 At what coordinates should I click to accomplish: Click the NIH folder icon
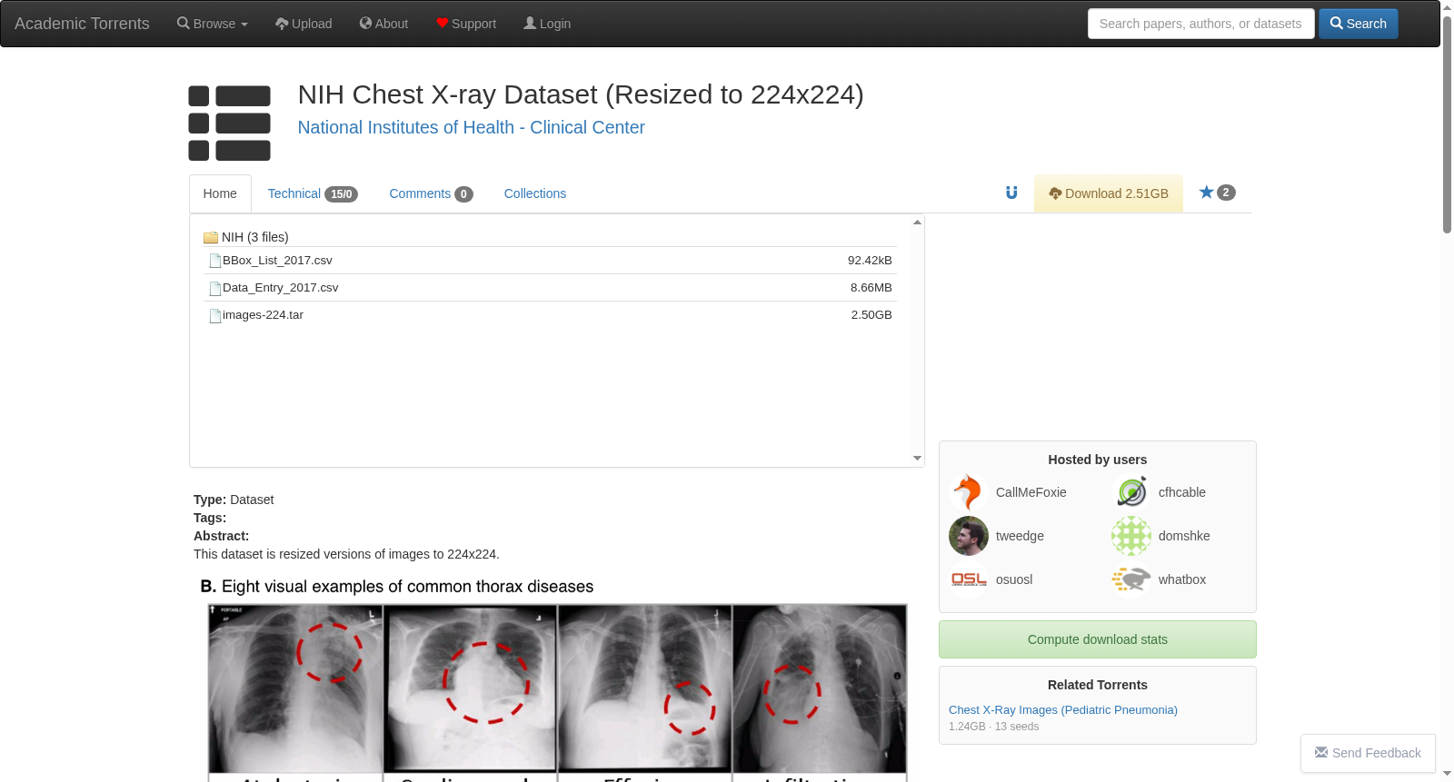pos(211,237)
